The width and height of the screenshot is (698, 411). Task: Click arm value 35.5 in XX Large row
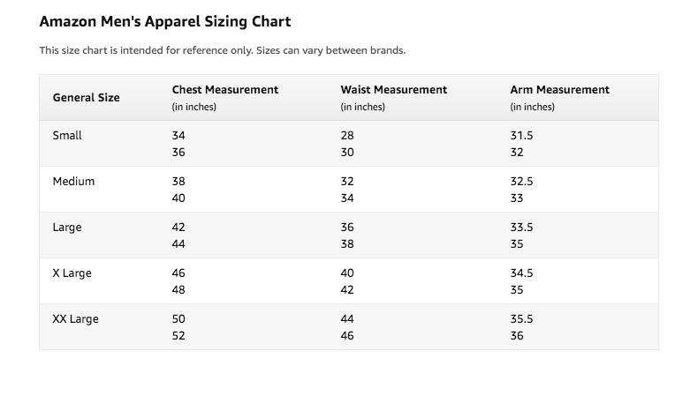coord(521,318)
